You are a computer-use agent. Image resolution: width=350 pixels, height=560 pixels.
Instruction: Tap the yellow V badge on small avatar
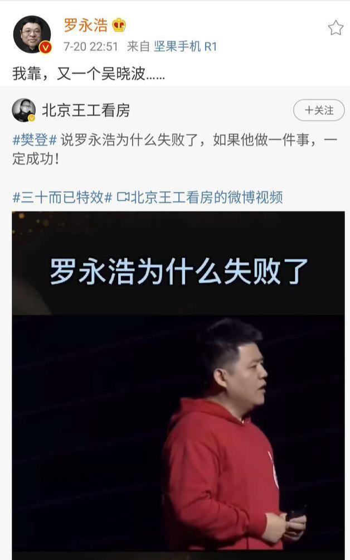coord(31,118)
